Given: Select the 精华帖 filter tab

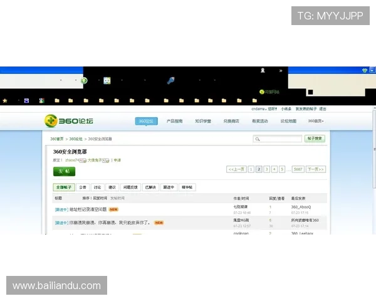Looking at the screenshot, I should pyautogui.click(x=187, y=187).
